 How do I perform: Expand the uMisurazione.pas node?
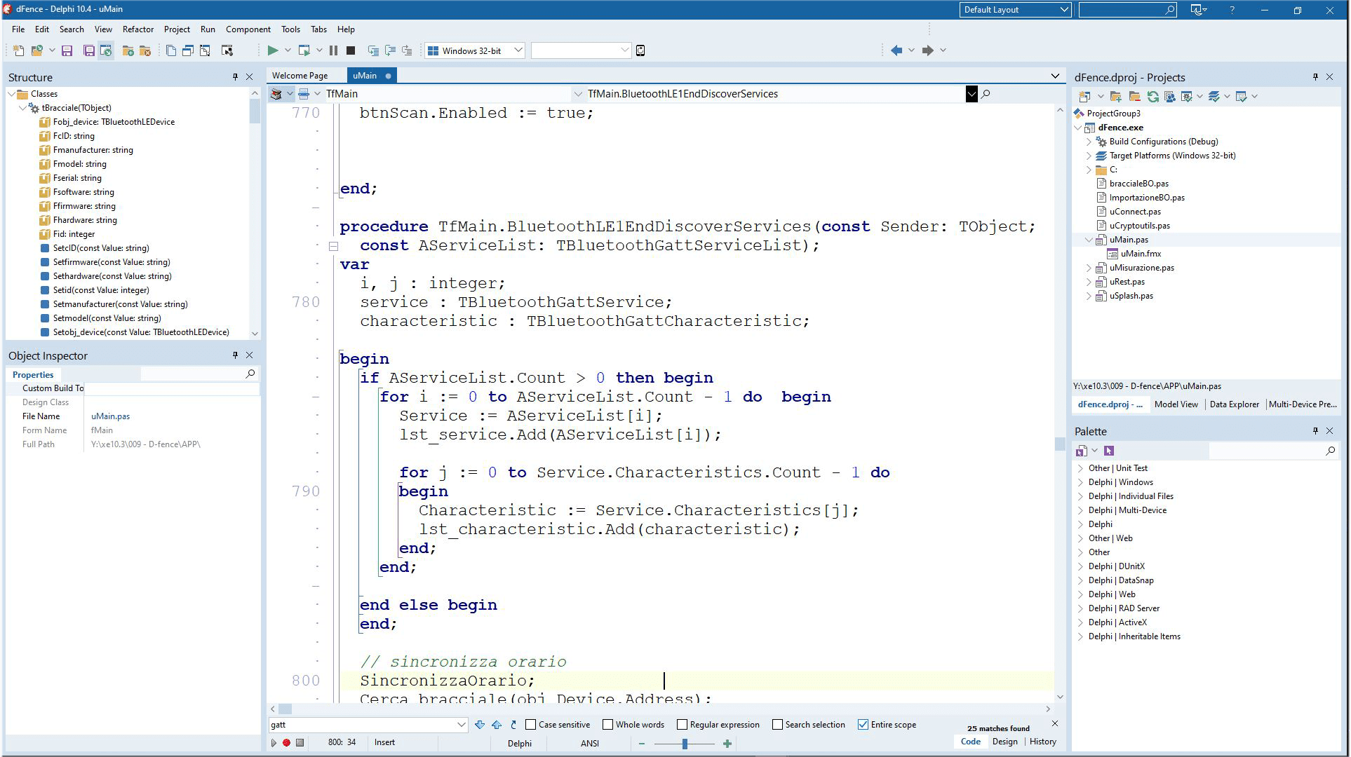pos(1089,268)
